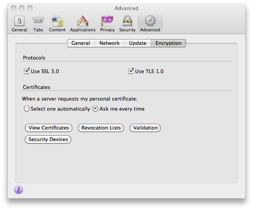Click the View Certificates button

[x=49, y=128]
